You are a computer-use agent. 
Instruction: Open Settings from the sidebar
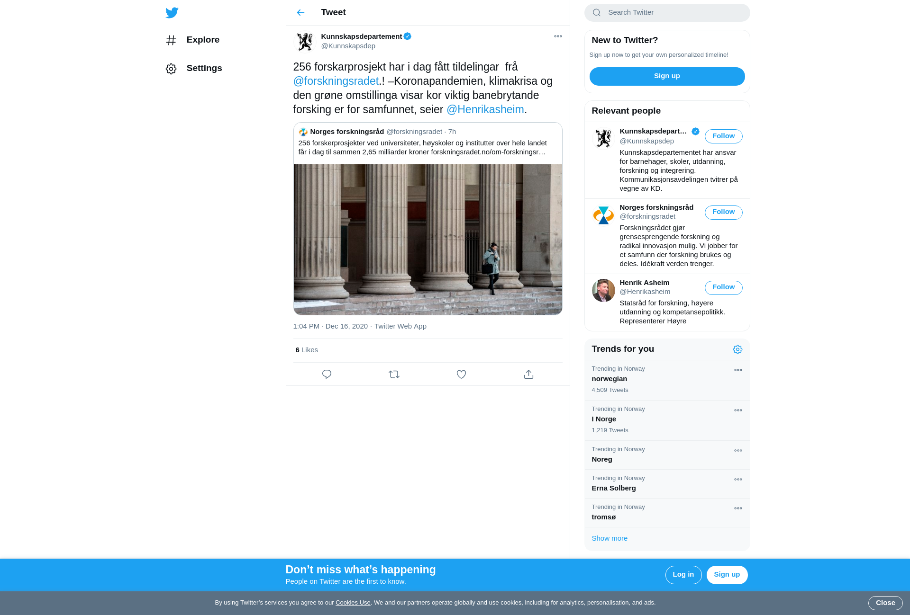[x=194, y=69]
